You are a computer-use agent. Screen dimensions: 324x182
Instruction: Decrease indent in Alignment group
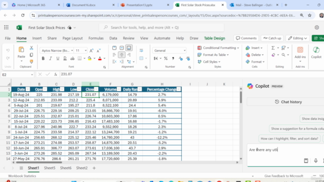pyautogui.click(x=114, y=62)
